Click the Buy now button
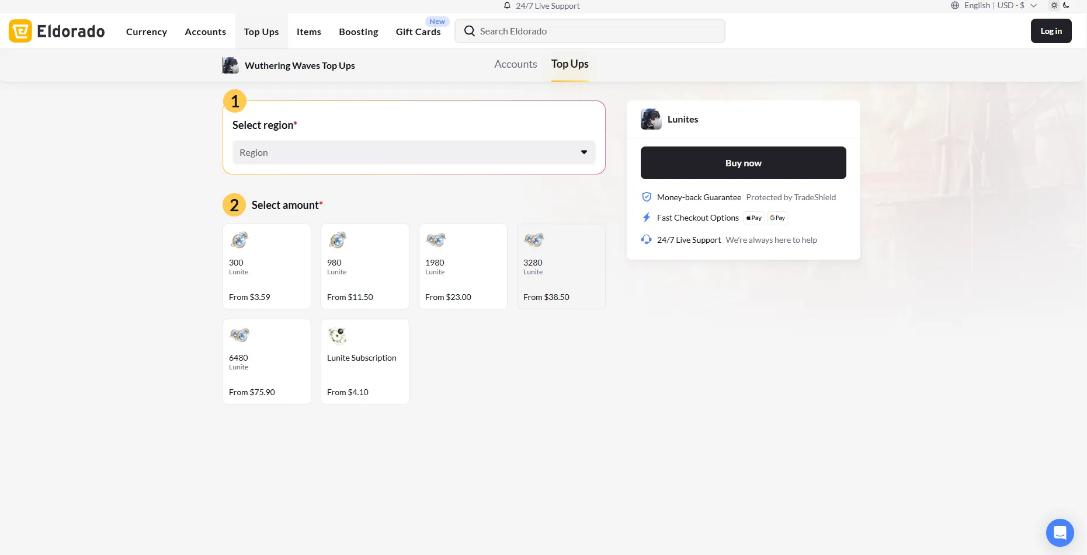Screen dimensions: 1087x555 [744, 163]
